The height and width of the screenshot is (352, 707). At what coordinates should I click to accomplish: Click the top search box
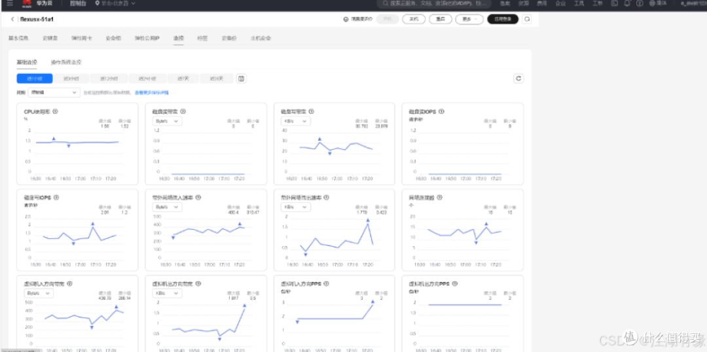click(x=433, y=3)
